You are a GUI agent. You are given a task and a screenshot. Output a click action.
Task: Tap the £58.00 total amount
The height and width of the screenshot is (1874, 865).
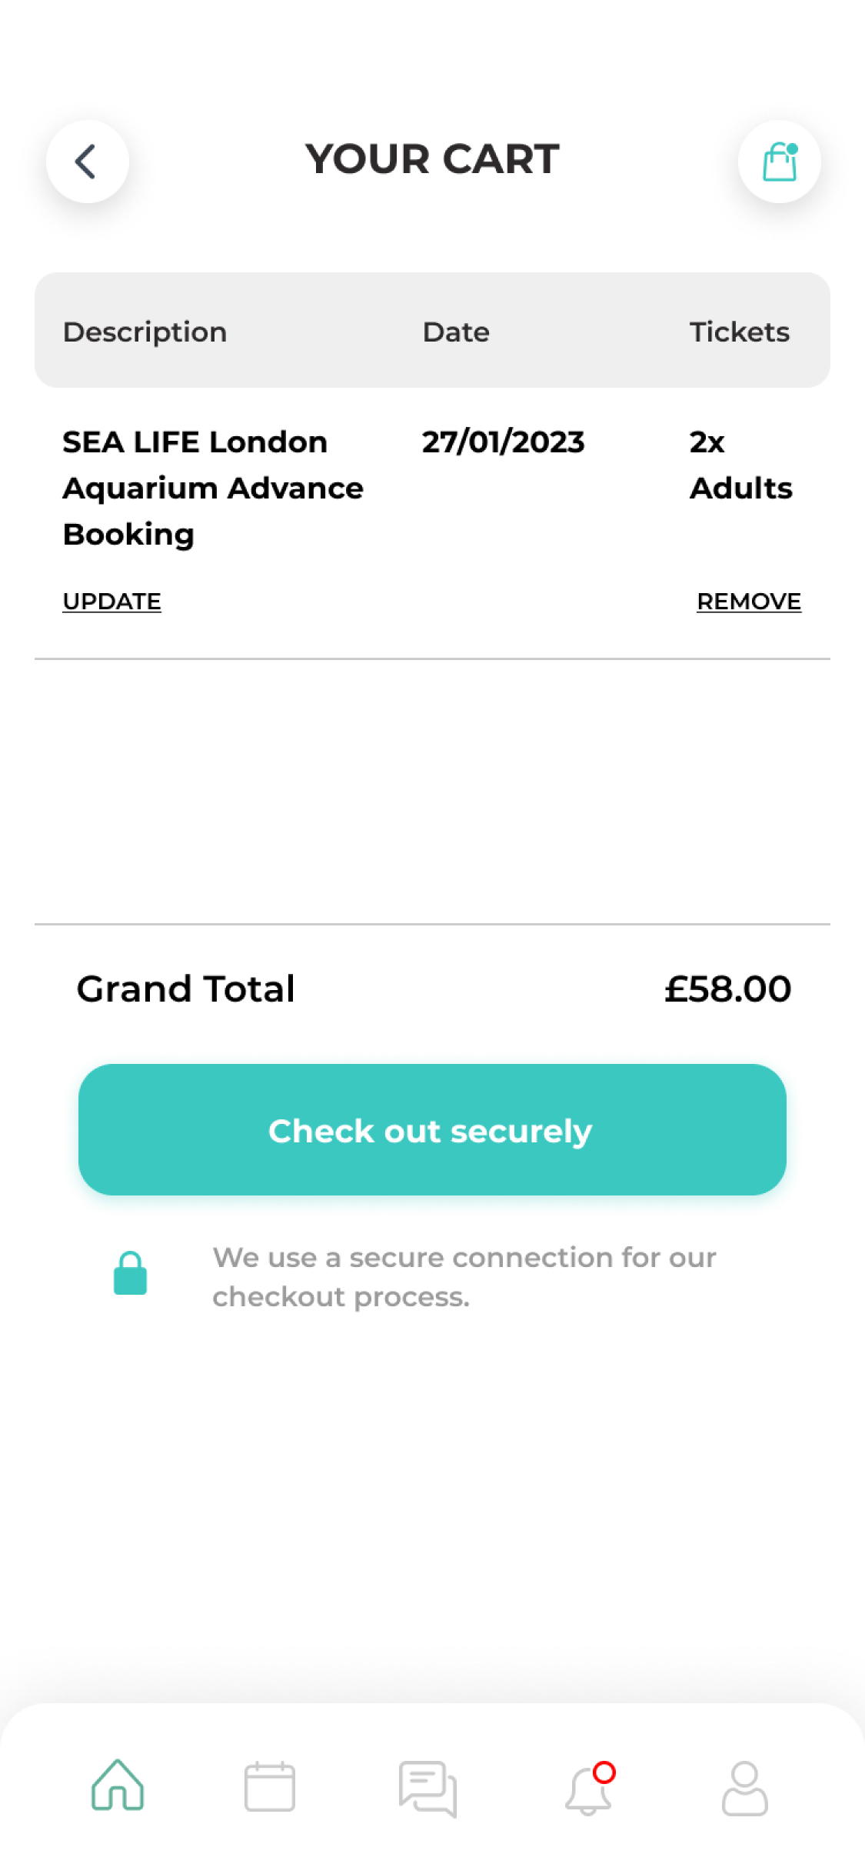pyautogui.click(x=727, y=989)
